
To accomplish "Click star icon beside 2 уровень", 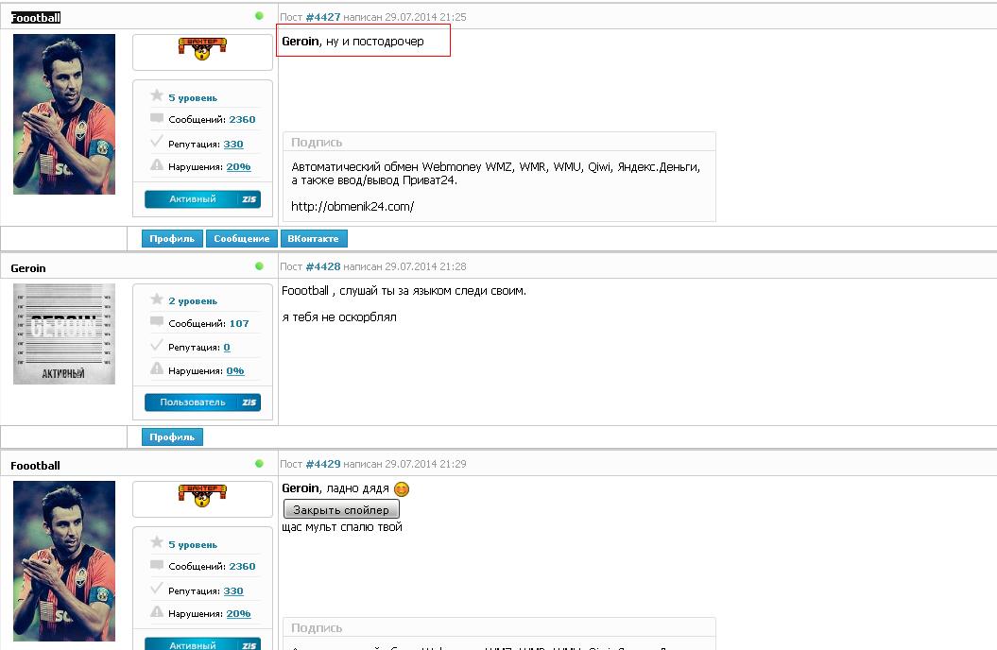I will pos(157,299).
